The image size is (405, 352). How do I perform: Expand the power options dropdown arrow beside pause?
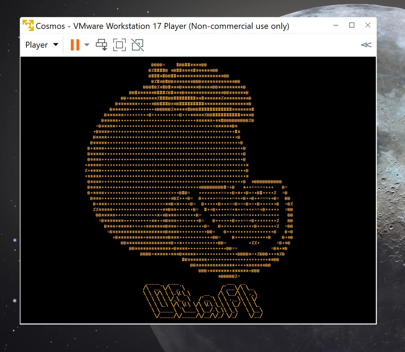coord(87,45)
